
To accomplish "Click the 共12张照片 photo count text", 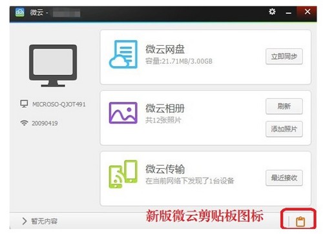I will point(163,120).
